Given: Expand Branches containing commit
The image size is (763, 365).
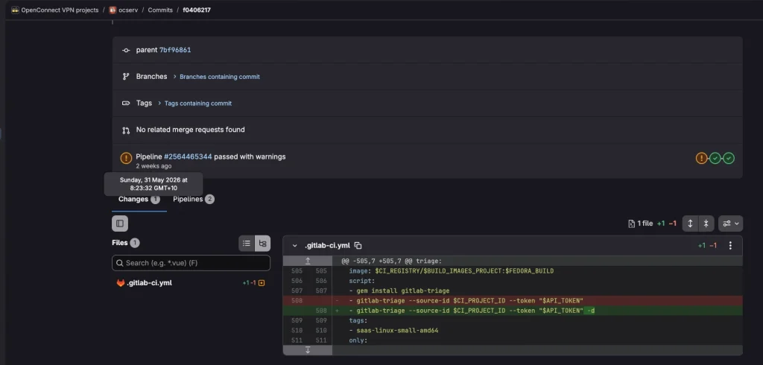Looking at the screenshot, I should pyautogui.click(x=220, y=77).
